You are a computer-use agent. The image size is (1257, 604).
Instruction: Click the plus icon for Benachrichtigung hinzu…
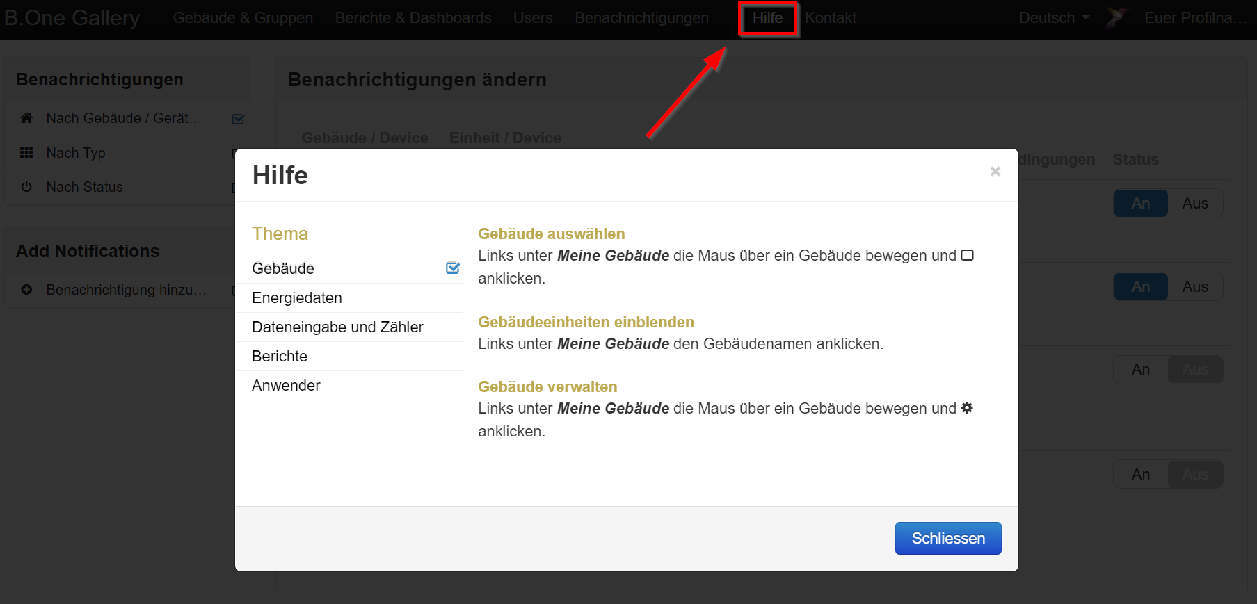tap(26, 290)
